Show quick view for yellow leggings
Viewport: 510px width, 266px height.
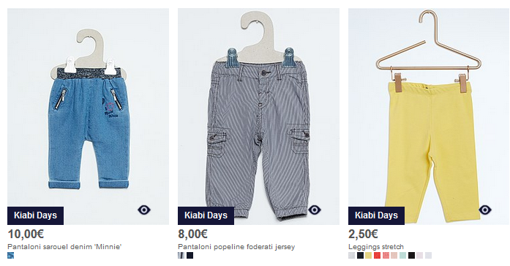pyautogui.click(x=485, y=210)
